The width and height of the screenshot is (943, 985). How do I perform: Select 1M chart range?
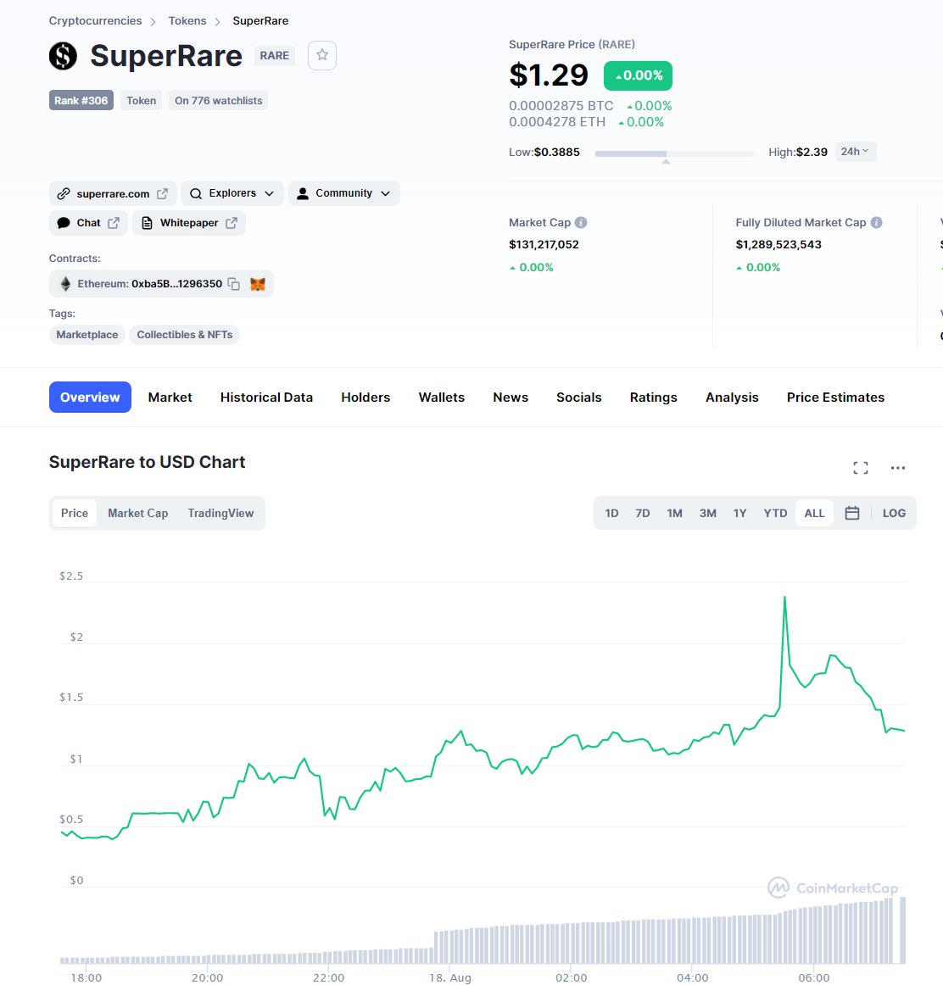pos(674,513)
